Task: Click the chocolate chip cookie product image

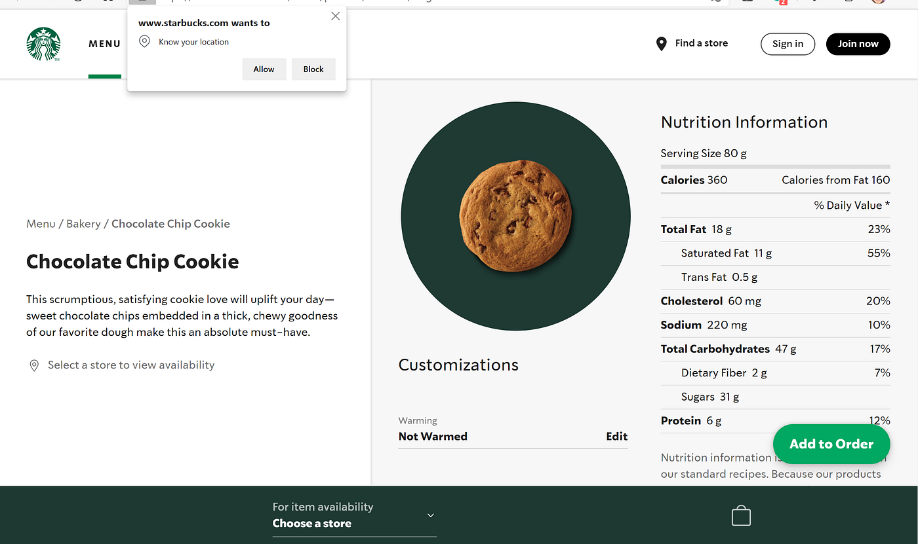Action: [x=515, y=216]
